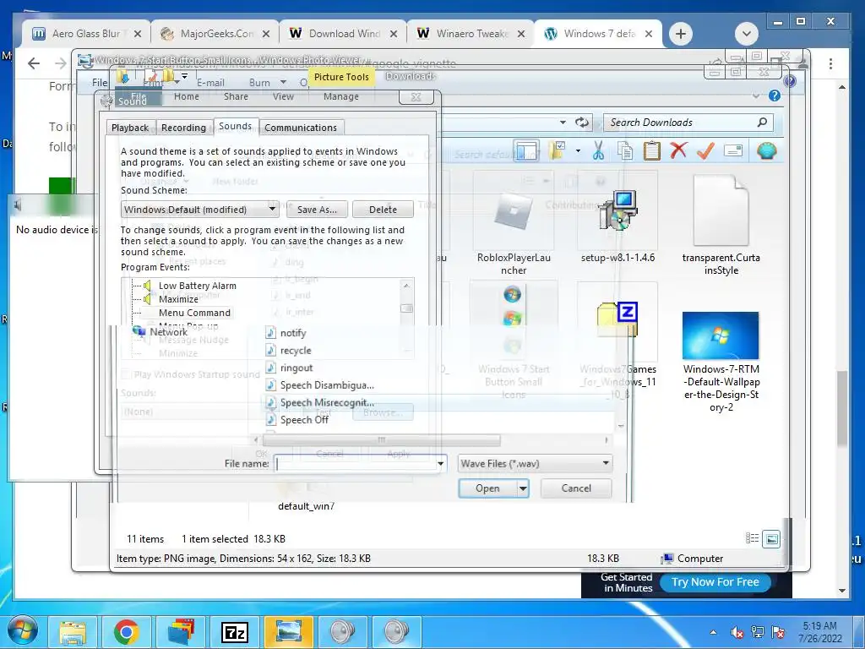Toggle the Play Windows Startup sound checkbox

point(126,374)
